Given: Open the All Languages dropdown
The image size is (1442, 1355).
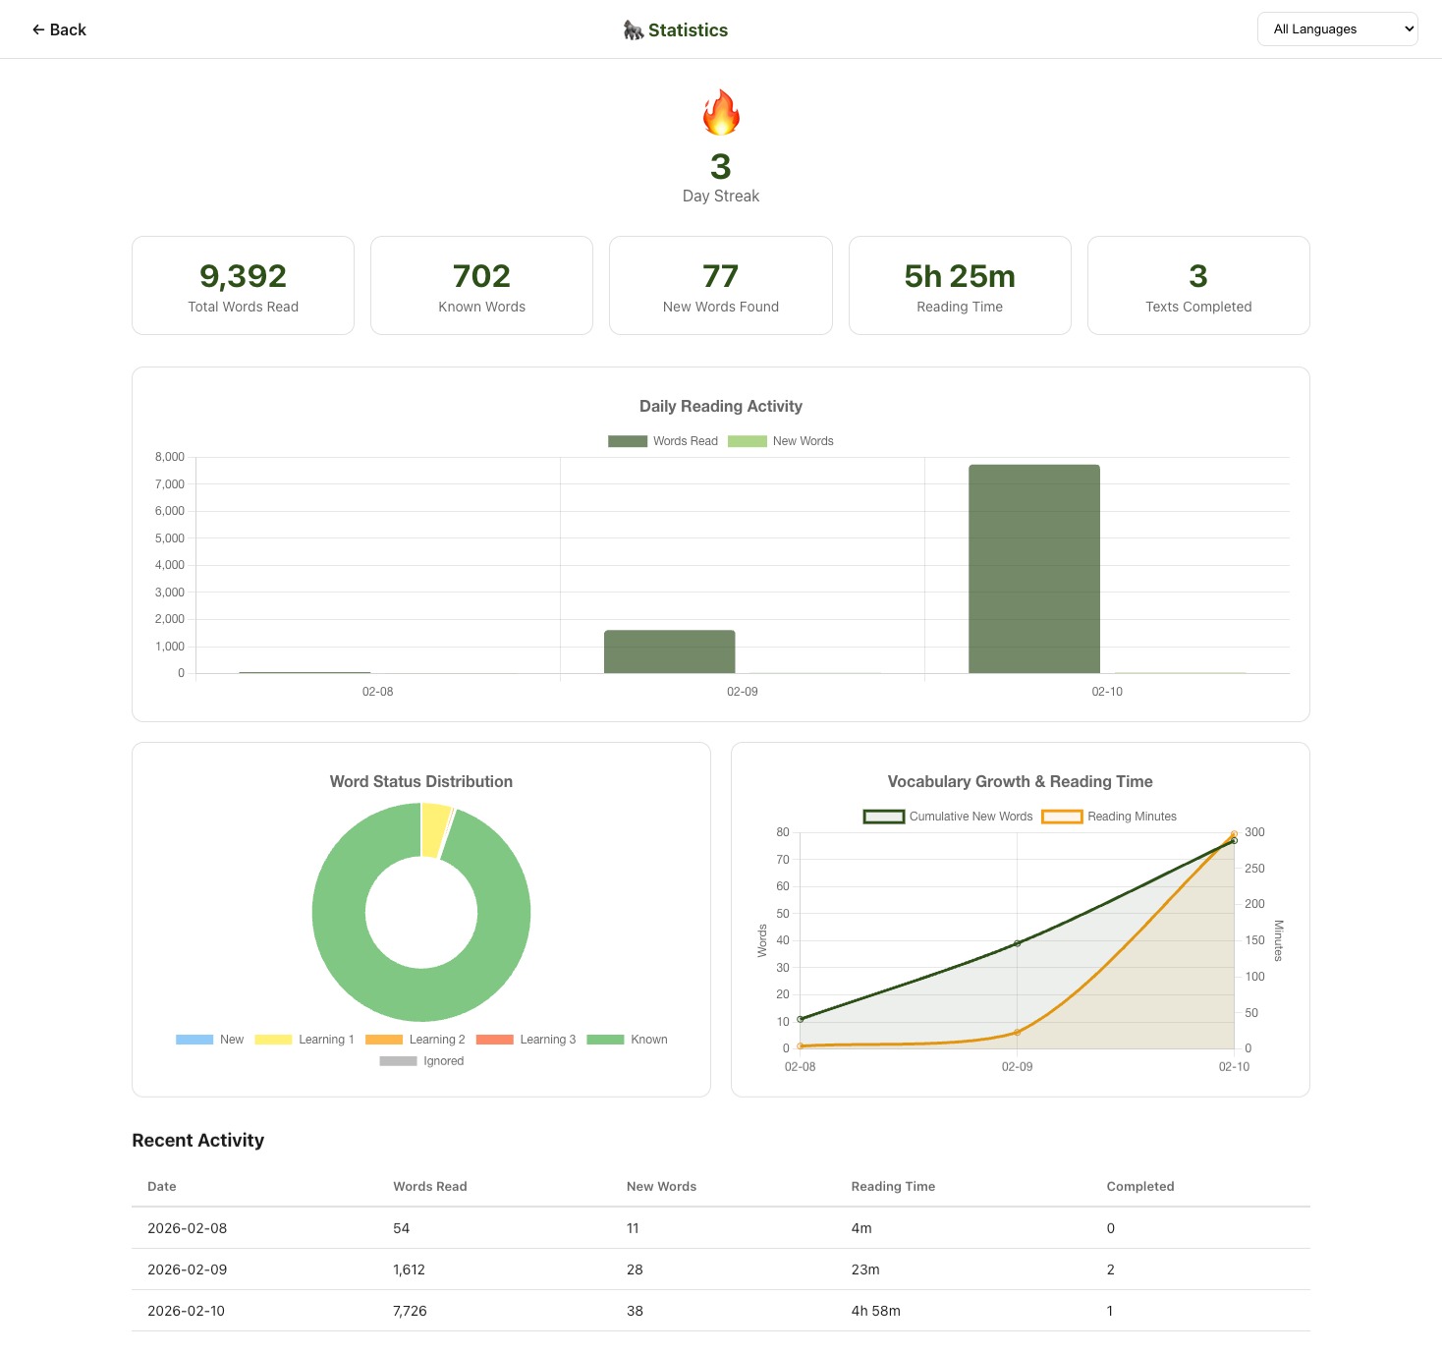Looking at the screenshot, I should (x=1337, y=28).
